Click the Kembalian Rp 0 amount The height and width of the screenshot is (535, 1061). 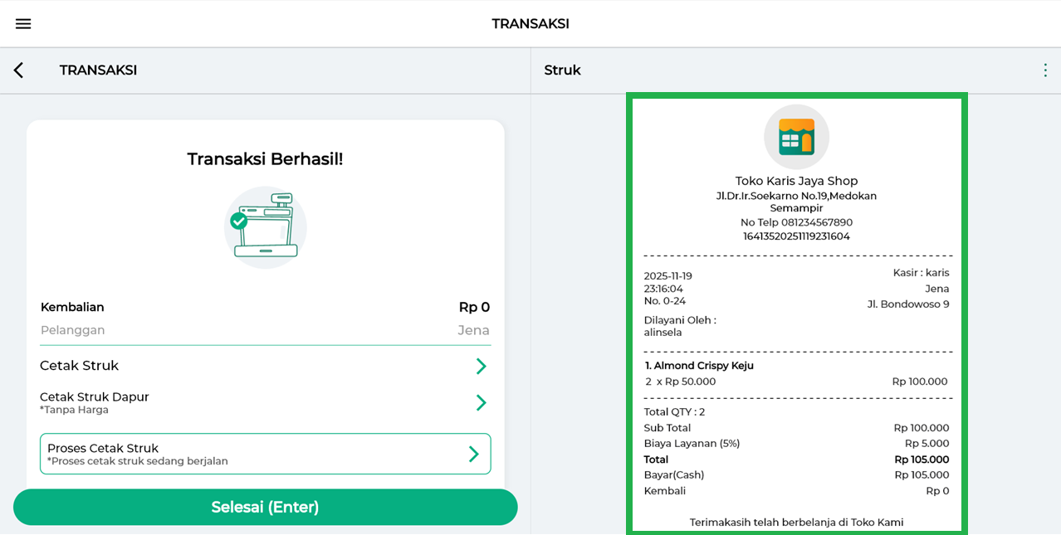click(x=474, y=307)
